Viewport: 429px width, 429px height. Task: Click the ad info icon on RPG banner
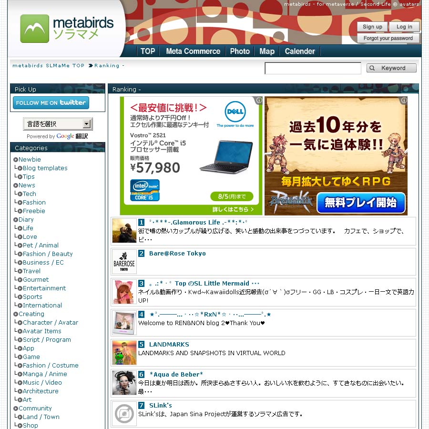(404, 100)
